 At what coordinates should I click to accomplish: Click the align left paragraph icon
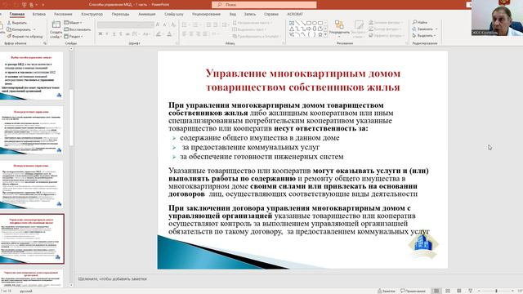[x=184, y=34]
